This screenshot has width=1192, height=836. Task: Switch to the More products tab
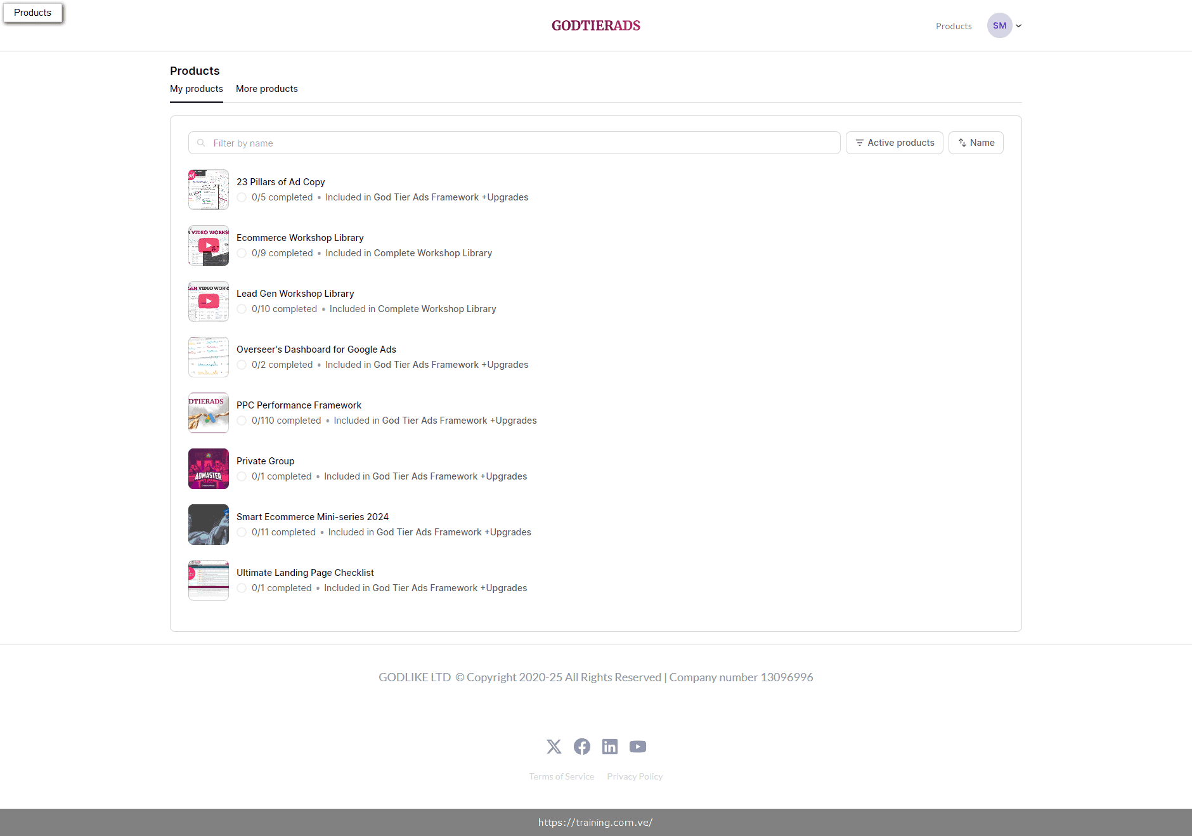266,89
